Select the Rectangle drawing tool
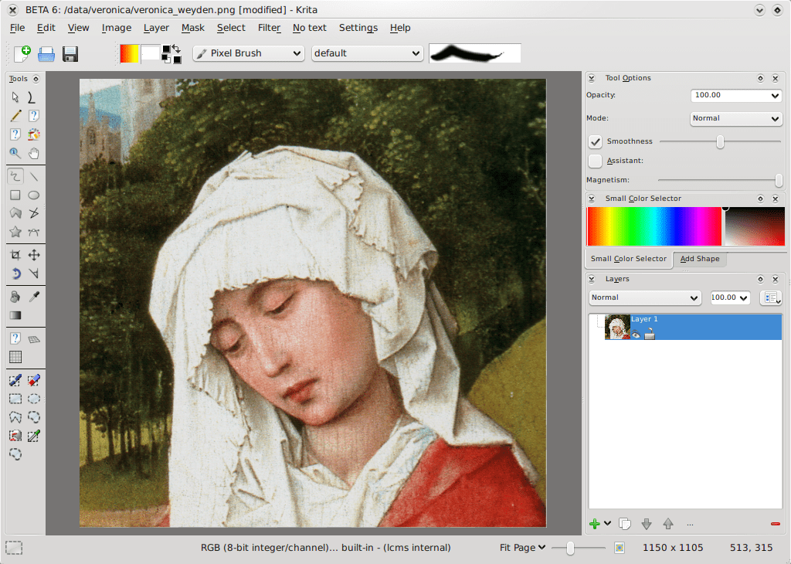The width and height of the screenshot is (791, 564). point(14,195)
